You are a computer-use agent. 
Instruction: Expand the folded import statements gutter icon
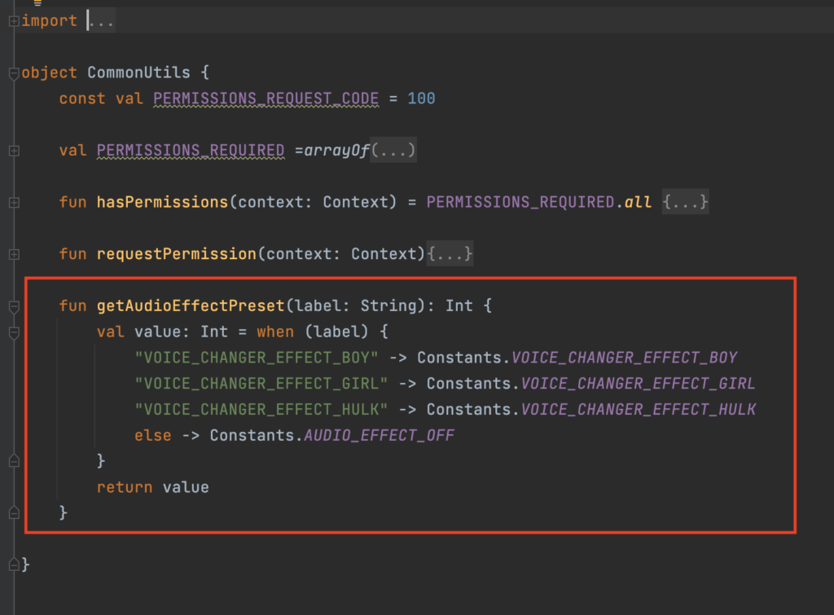[13, 21]
